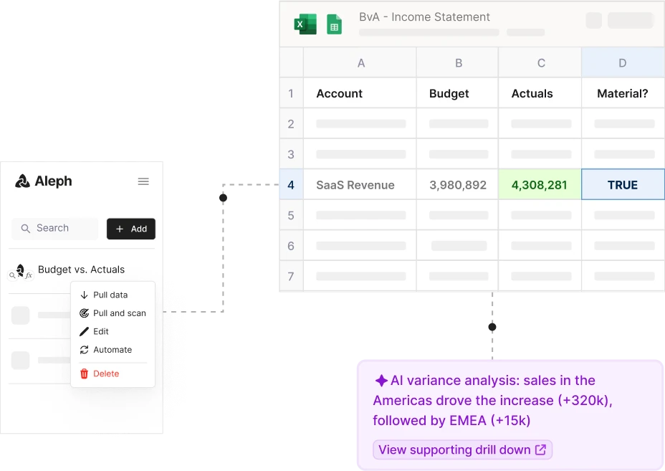The height and width of the screenshot is (471, 665).
Task: Choose Pull and scan menu entry
Action: point(113,313)
